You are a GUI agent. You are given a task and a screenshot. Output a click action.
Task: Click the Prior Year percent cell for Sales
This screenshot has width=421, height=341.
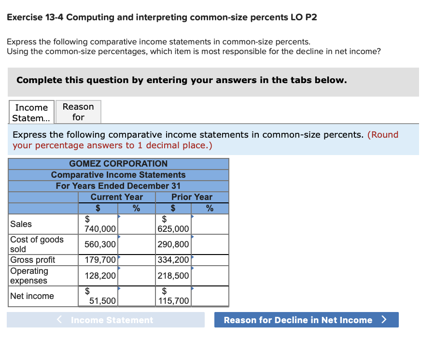pyautogui.click(x=210, y=224)
